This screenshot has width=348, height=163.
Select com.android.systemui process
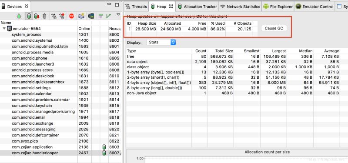[61, 40]
